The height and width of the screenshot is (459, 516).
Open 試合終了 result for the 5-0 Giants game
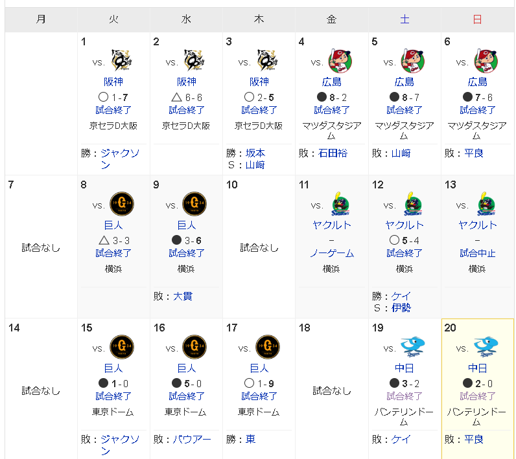click(186, 397)
